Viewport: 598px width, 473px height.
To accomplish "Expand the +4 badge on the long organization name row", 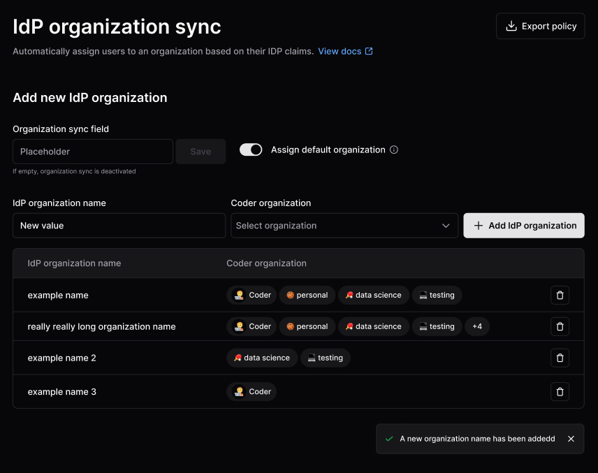I will click(x=477, y=326).
